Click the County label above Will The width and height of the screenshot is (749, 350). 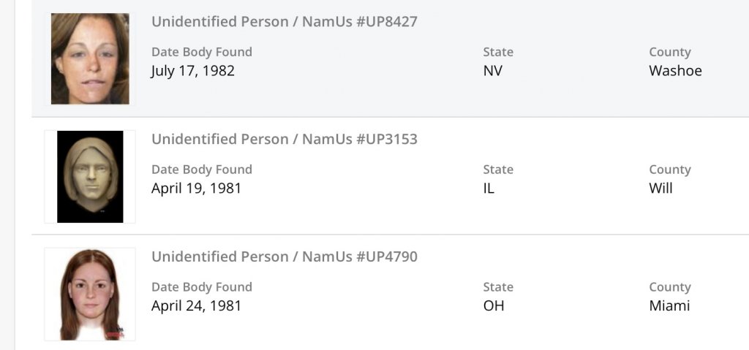pos(669,170)
